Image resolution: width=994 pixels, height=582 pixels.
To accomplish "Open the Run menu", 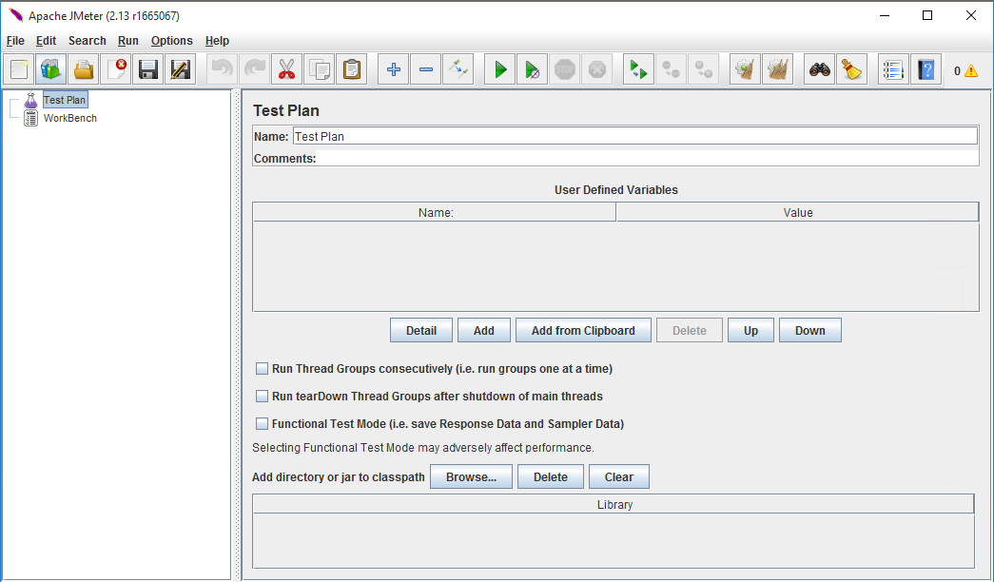I will coord(128,41).
